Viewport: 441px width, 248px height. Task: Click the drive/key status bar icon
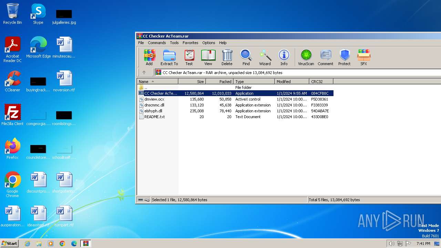pyautogui.click(x=144, y=200)
